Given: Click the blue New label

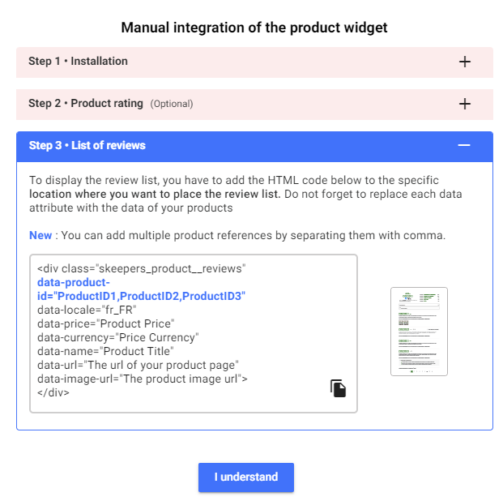Looking at the screenshot, I should coord(40,235).
